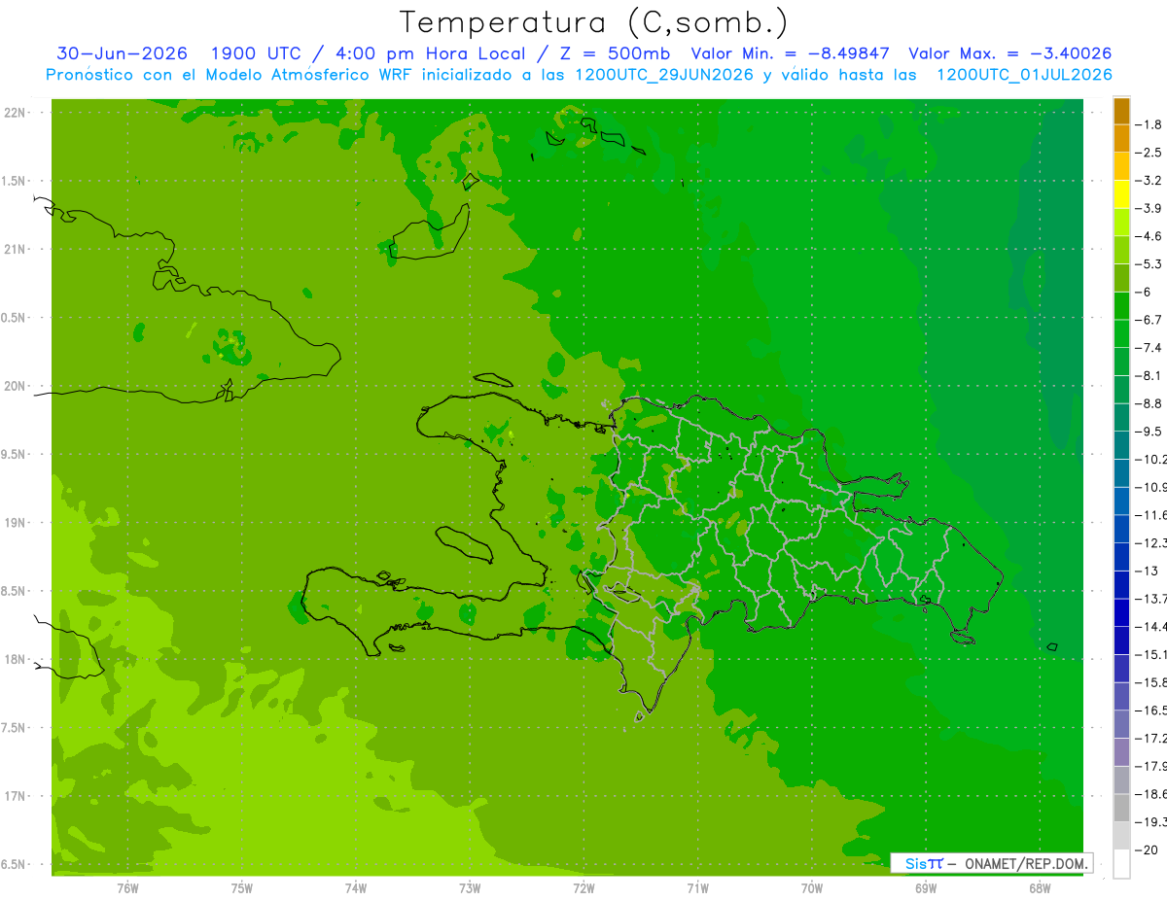Click the '-8.1' colorbar label

(1149, 375)
